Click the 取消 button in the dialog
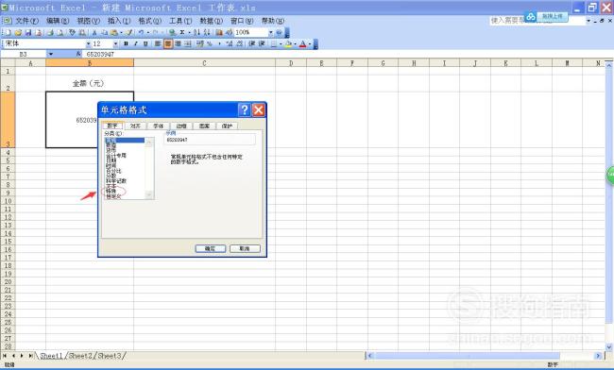 (245, 248)
